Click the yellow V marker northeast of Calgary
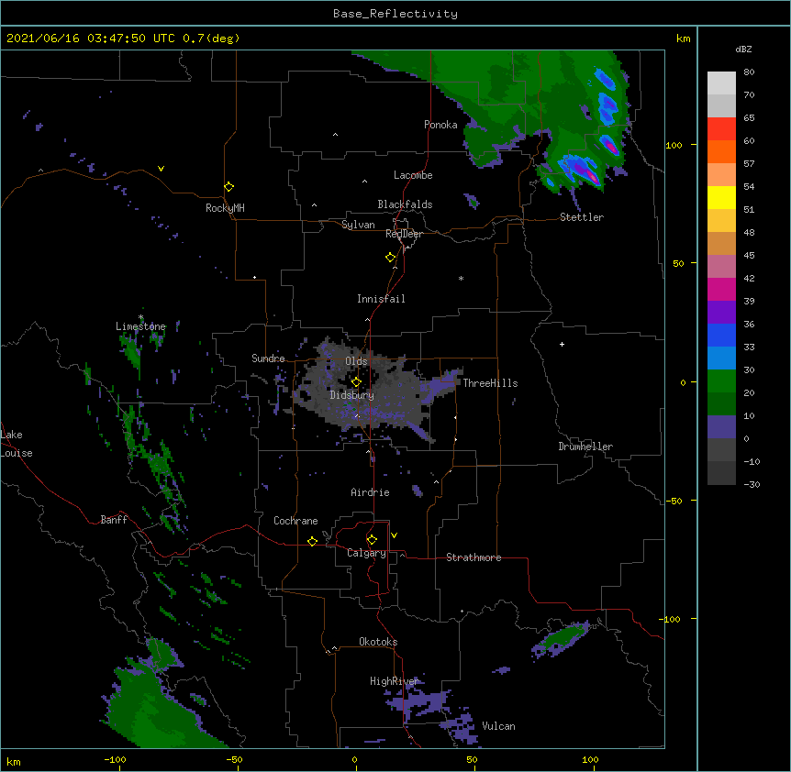The height and width of the screenshot is (772, 791). 394,535
